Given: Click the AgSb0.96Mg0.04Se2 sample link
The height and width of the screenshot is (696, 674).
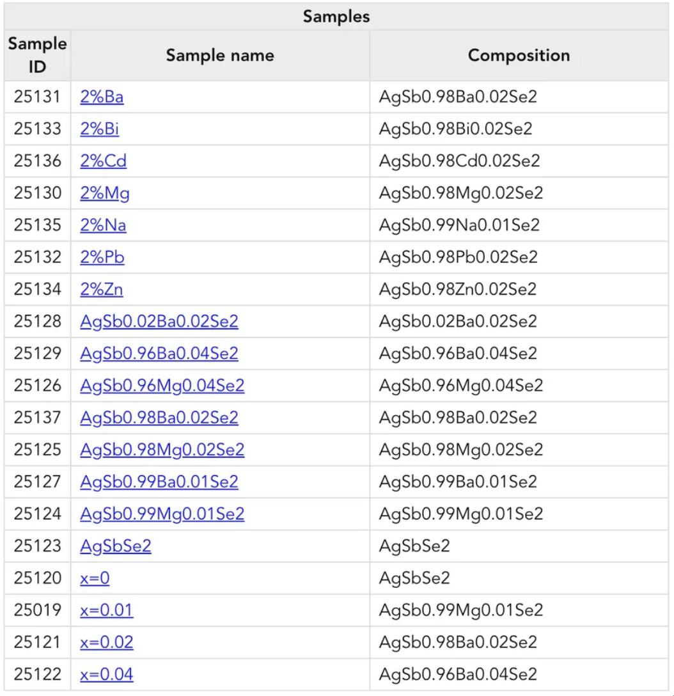Looking at the screenshot, I should pos(162,385).
